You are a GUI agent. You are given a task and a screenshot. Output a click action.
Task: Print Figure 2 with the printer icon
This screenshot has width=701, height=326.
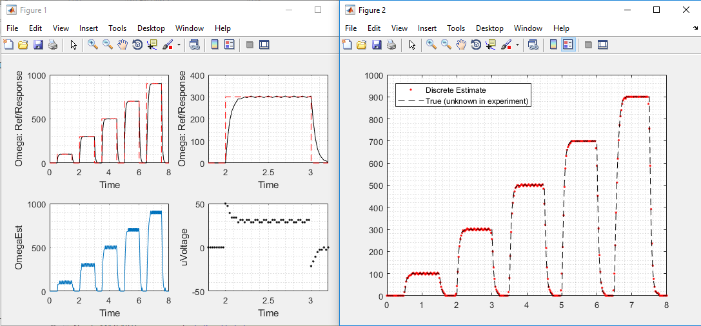pos(391,44)
